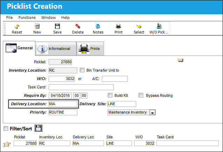Select grid Delivery Loc cell MIA
Image resolution: width=223 pixels, height=152 pixels.
(88, 143)
